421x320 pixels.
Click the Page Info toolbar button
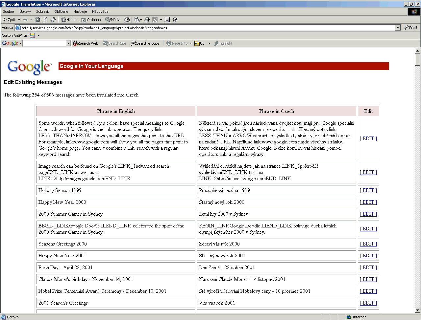point(177,43)
